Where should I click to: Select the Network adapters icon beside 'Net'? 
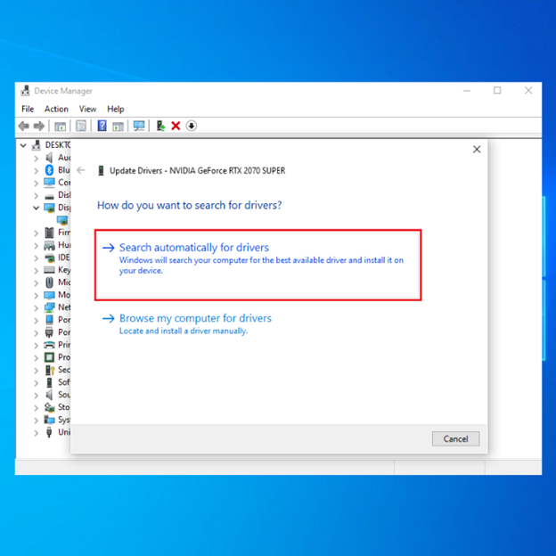49,307
